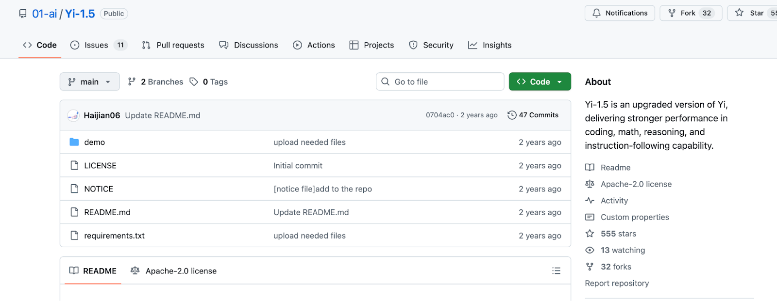
Task: Expand the main branch dropdown
Action: tap(90, 81)
